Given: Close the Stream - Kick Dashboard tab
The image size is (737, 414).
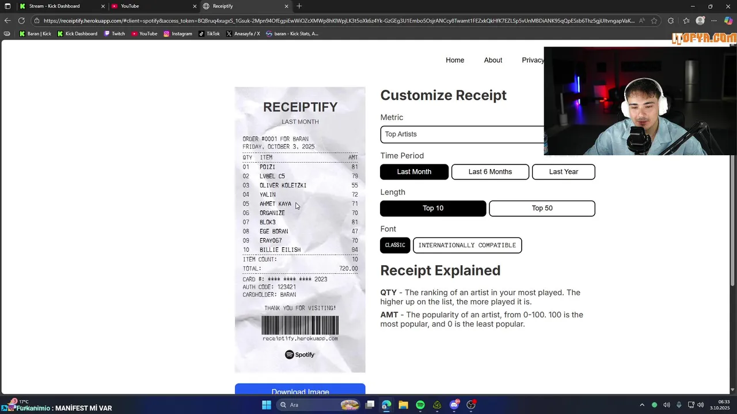Looking at the screenshot, I should click(103, 6).
